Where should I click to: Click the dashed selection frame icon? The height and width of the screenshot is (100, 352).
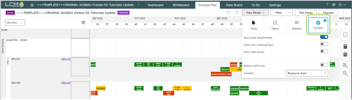(x=345, y=35)
